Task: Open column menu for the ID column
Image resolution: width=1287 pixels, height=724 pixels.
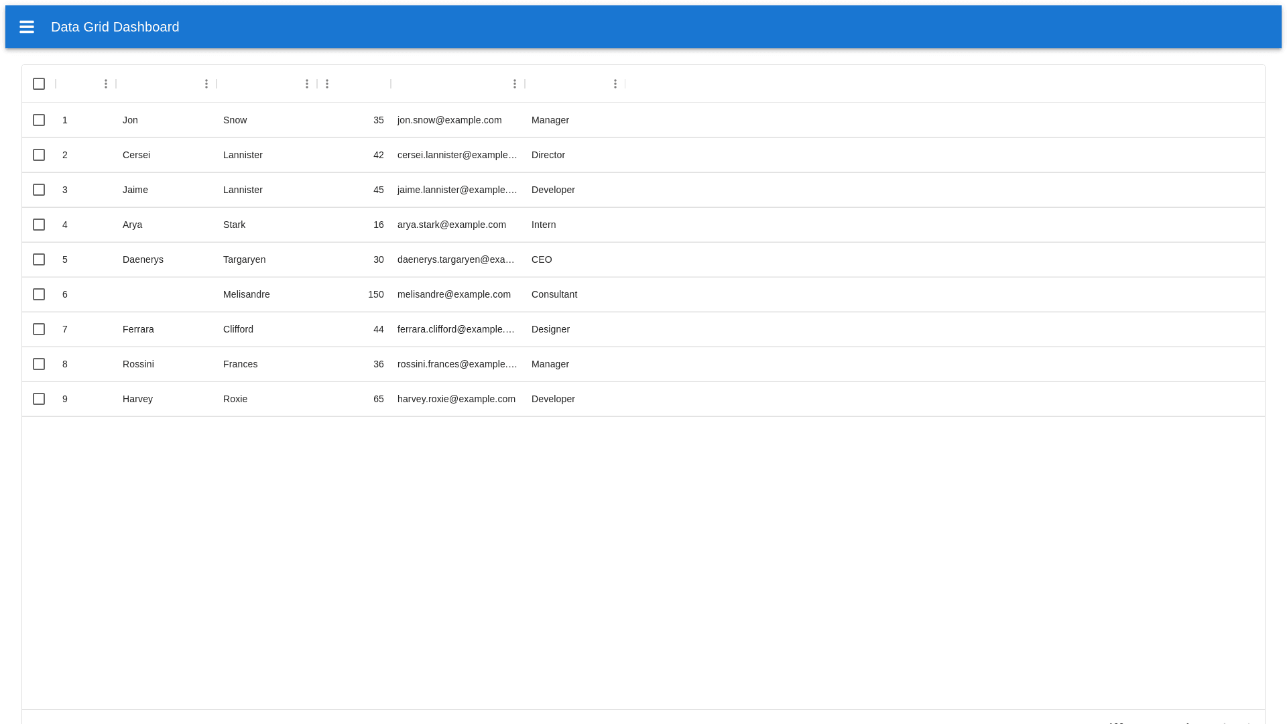Action: (106, 84)
